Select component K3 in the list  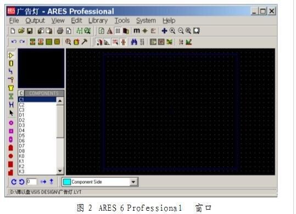(37, 171)
